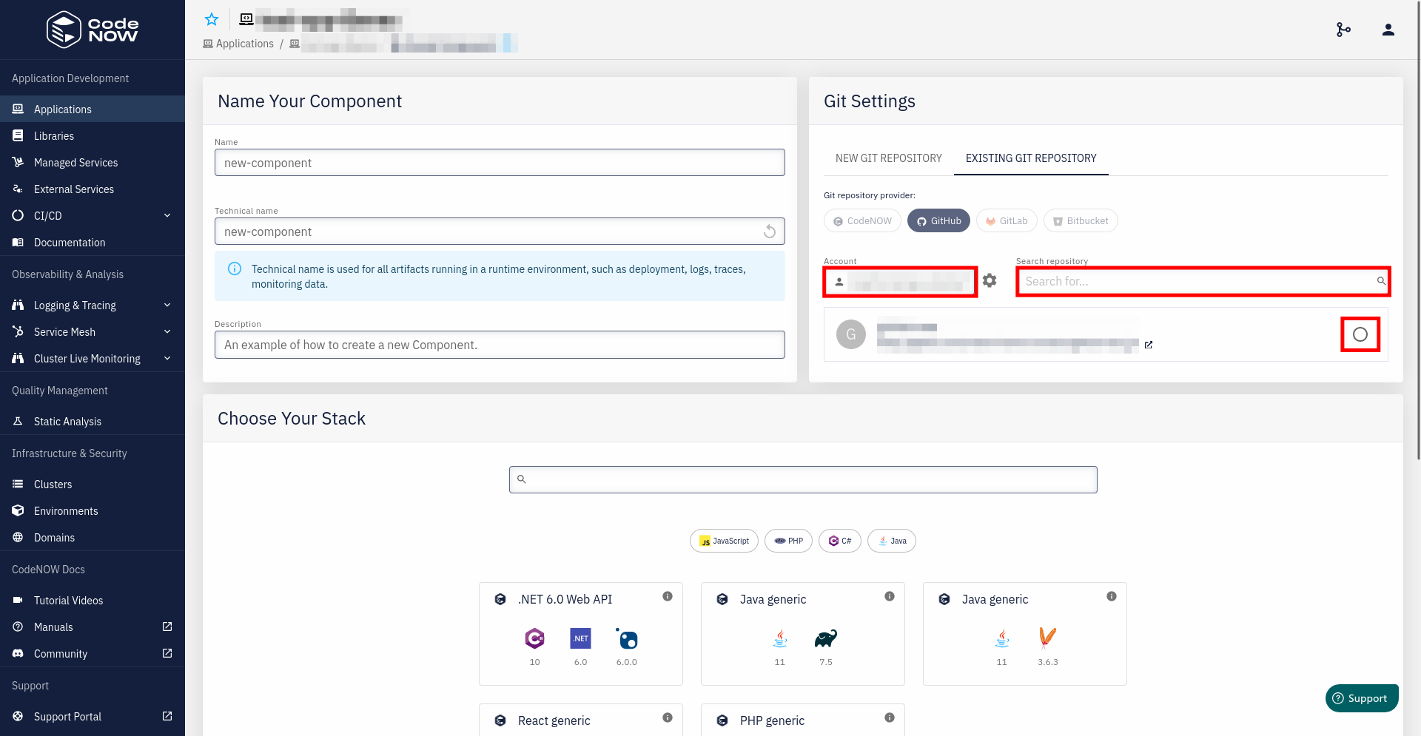Click the Support button
The width and height of the screenshot is (1421, 736).
coord(1362,698)
